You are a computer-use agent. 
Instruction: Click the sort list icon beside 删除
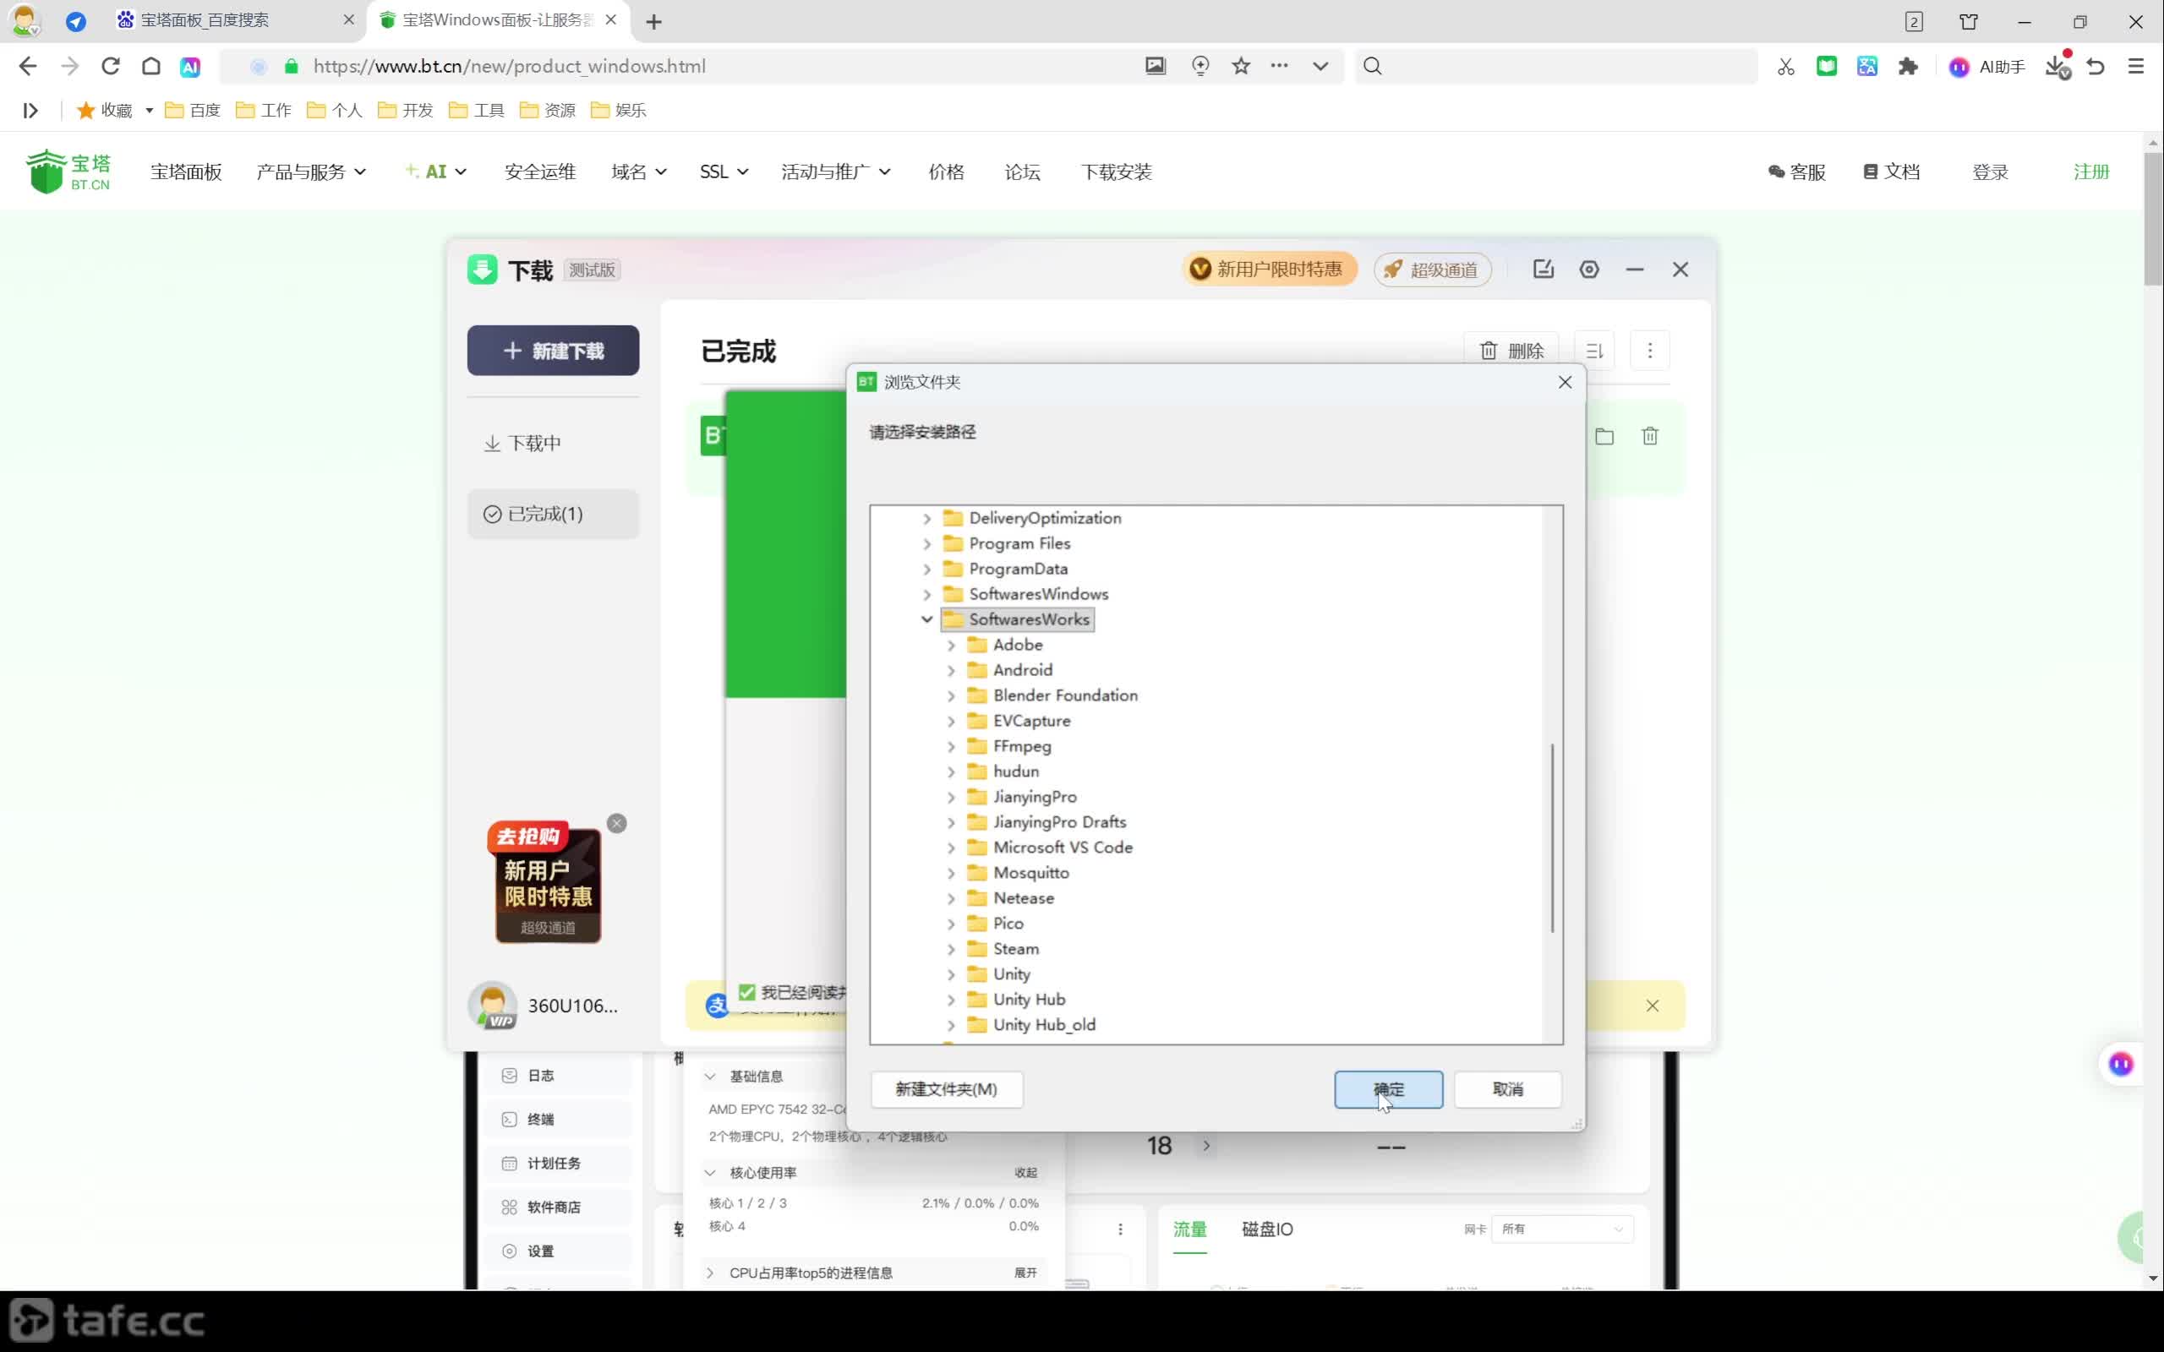click(1594, 351)
